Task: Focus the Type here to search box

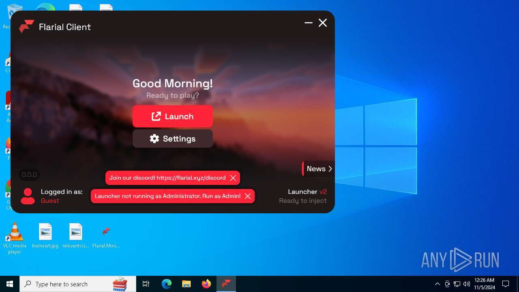Action: pos(78,284)
